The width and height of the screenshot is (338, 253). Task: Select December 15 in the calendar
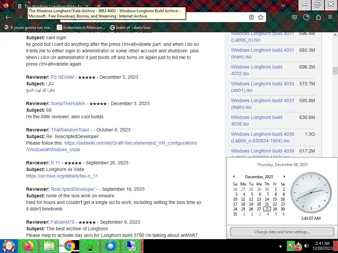pos(275,199)
